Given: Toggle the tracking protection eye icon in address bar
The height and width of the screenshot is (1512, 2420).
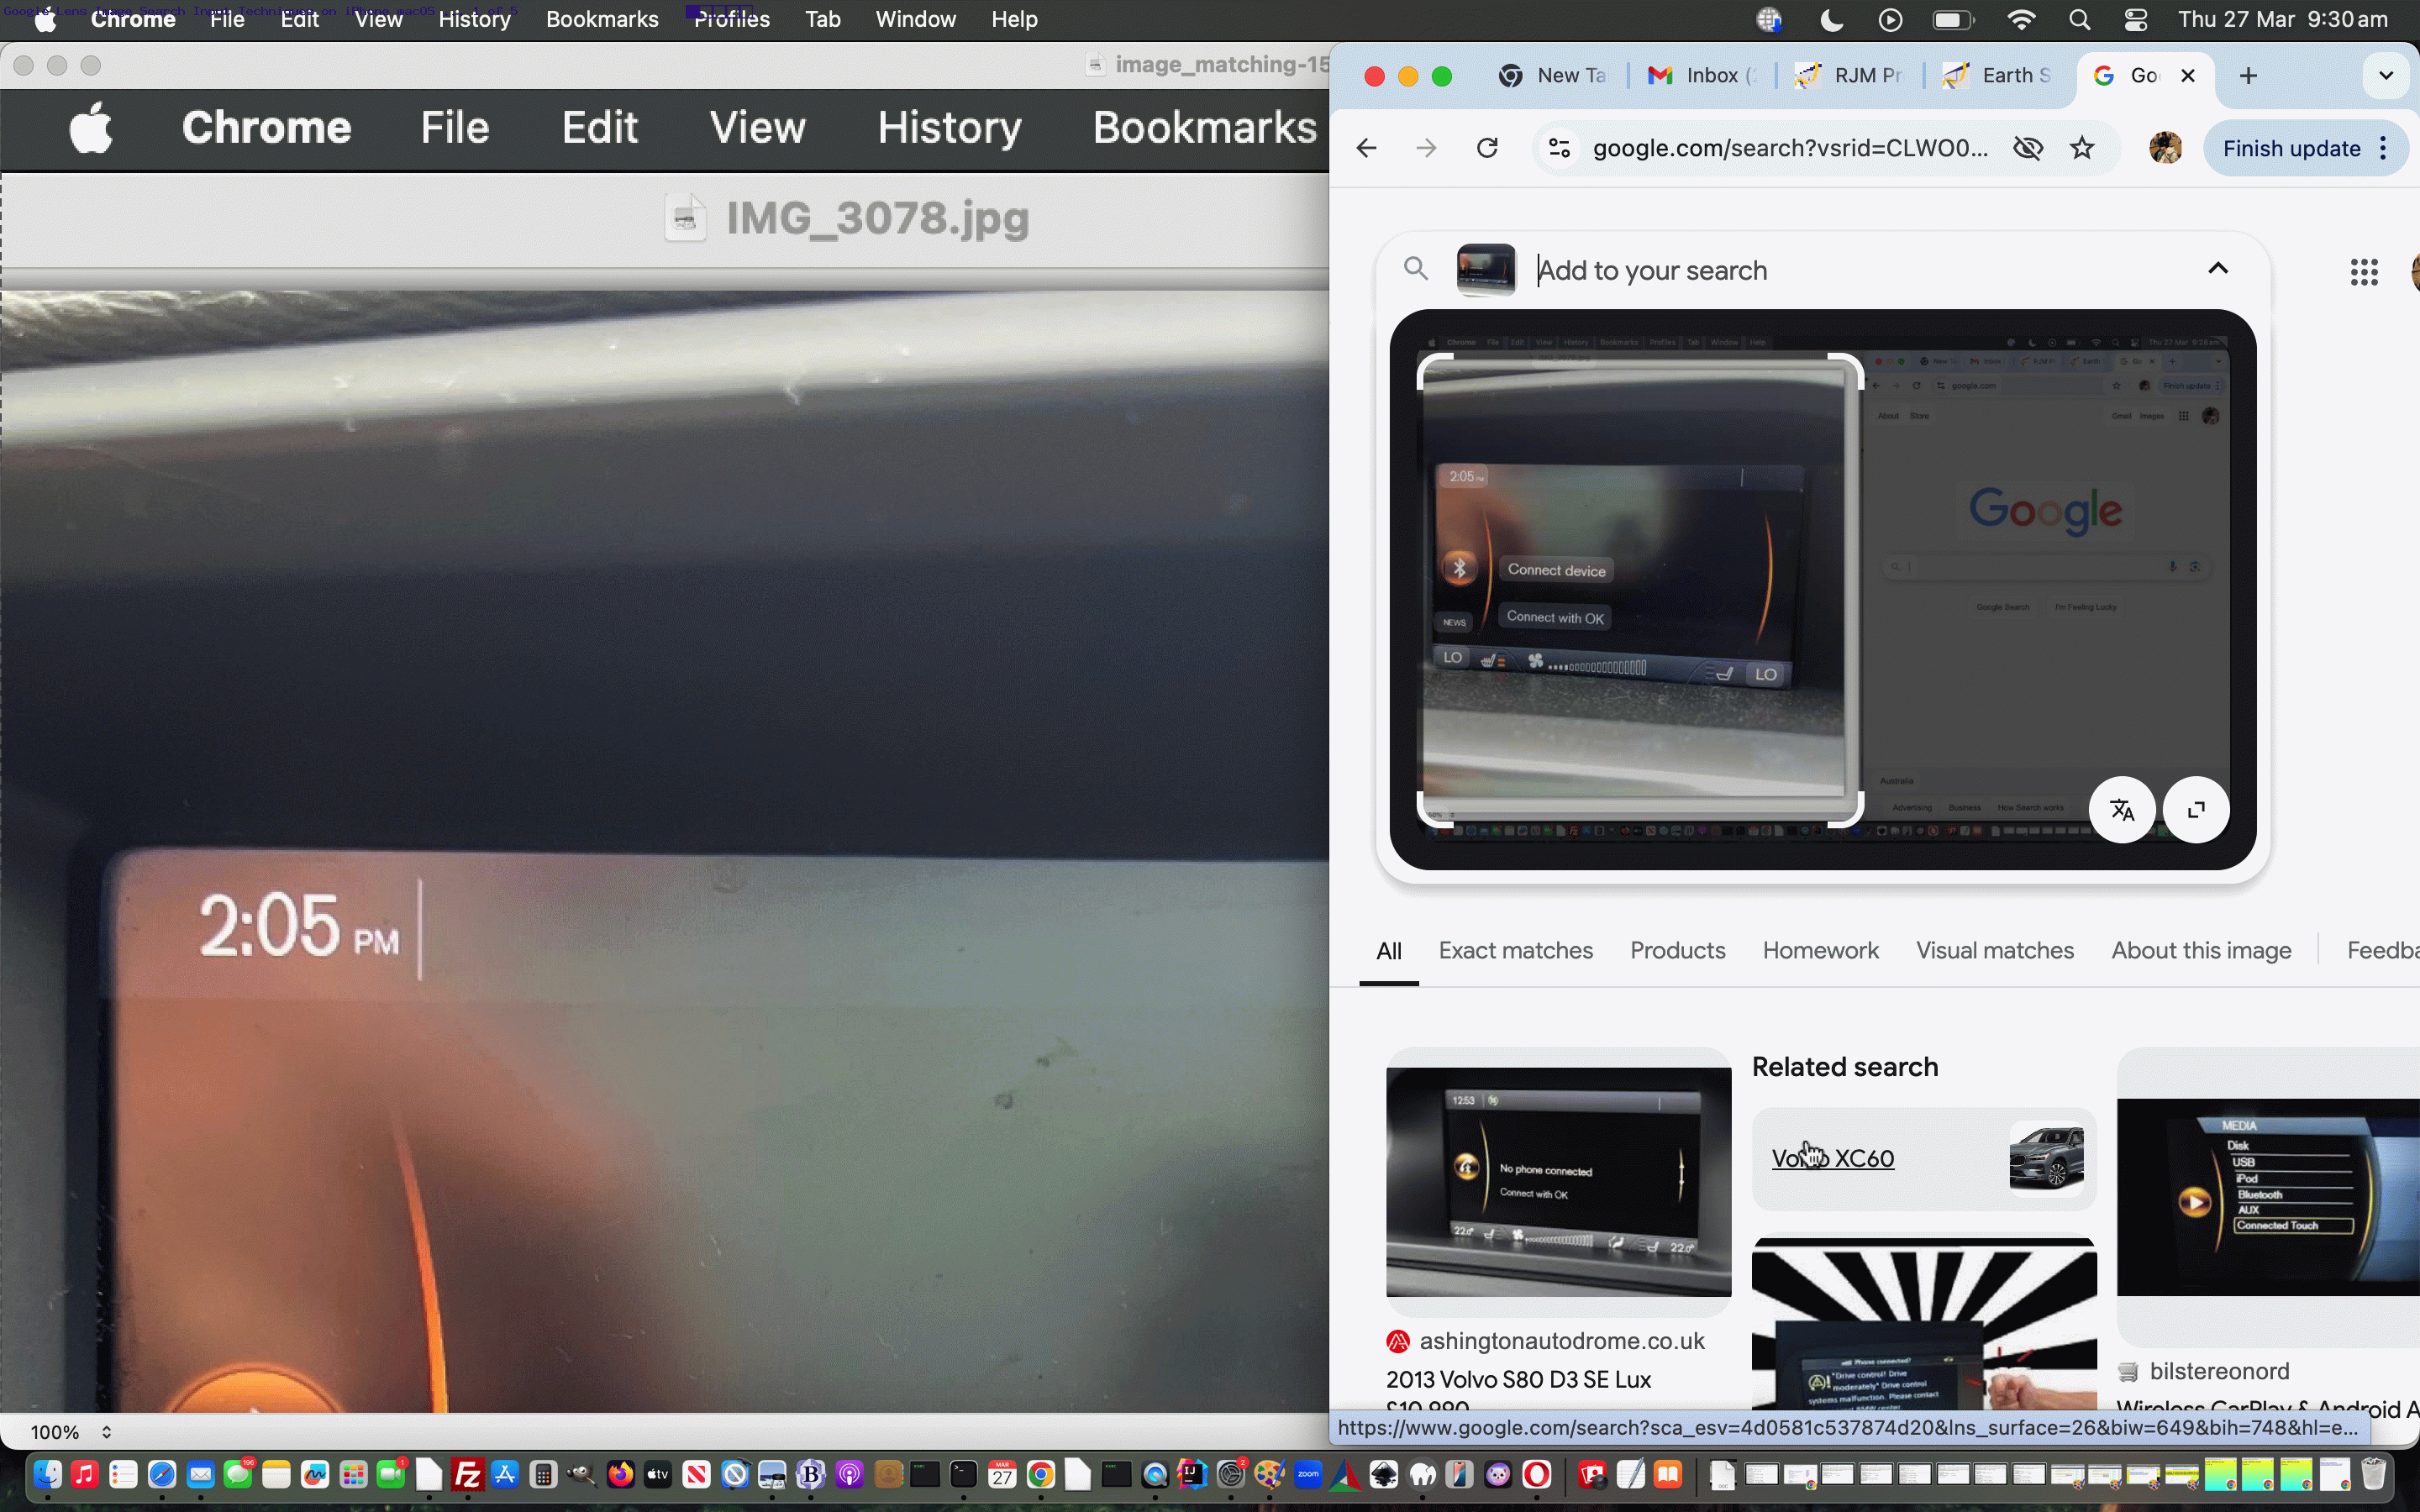Looking at the screenshot, I should pos(2028,149).
